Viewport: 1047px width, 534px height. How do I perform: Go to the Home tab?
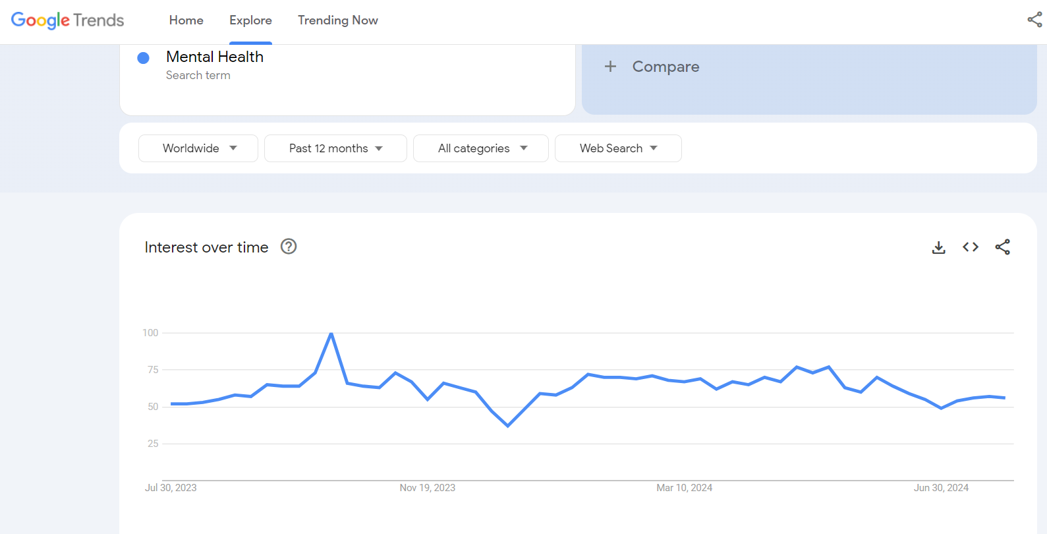click(x=186, y=20)
